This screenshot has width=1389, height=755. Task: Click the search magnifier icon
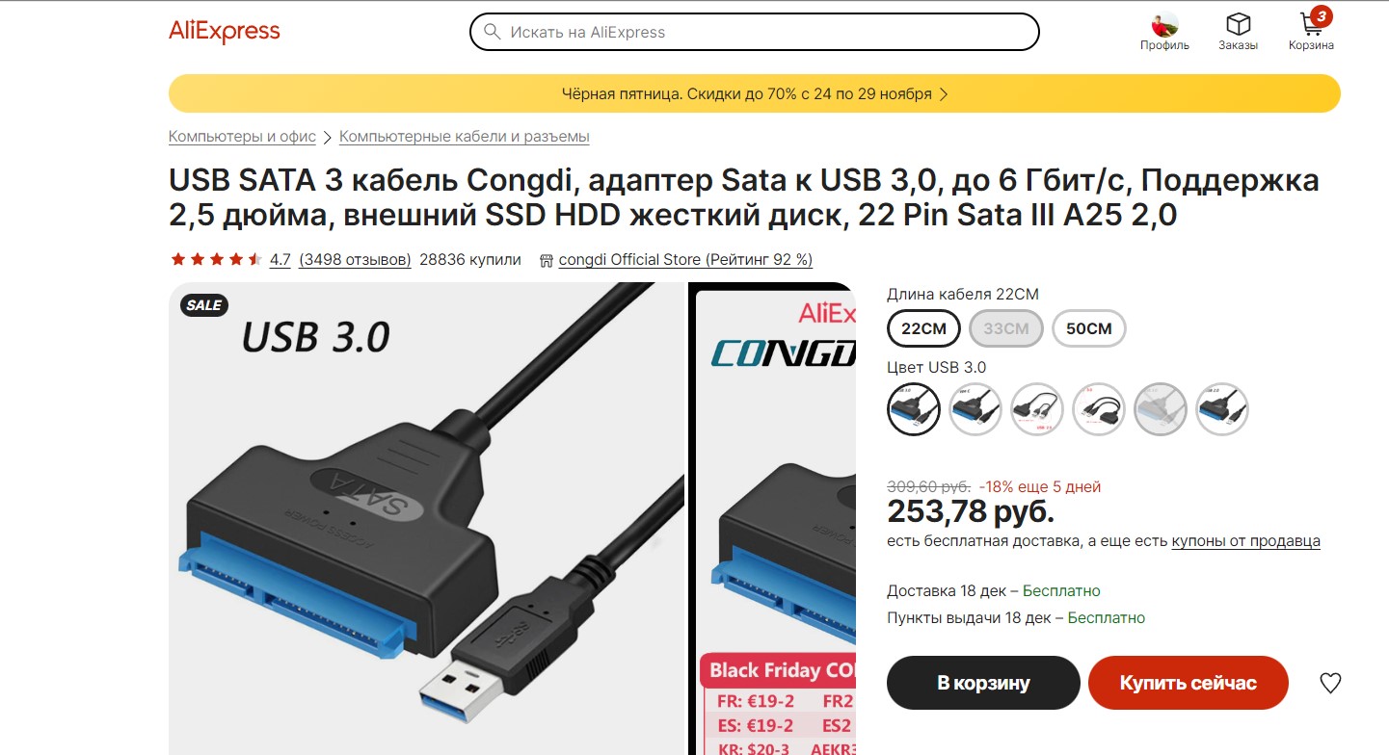click(x=492, y=32)
